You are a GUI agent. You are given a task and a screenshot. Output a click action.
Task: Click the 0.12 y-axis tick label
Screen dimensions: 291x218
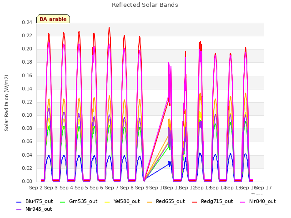tap(27, 102)
